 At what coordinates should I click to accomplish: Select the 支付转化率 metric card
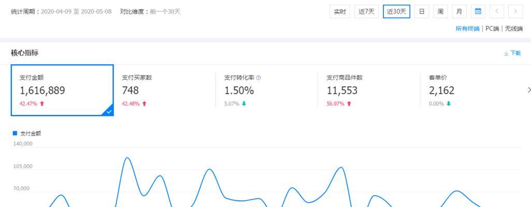[x=266, y=91]
